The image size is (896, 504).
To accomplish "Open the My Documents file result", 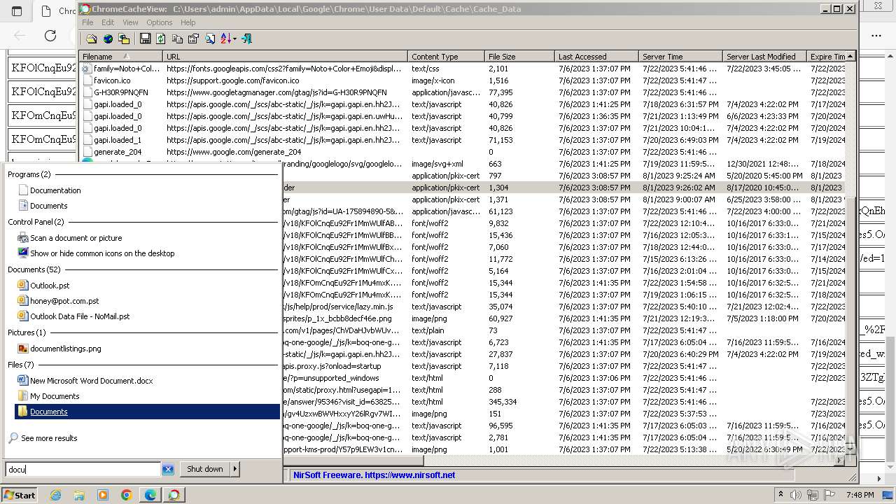I will 55,396.
